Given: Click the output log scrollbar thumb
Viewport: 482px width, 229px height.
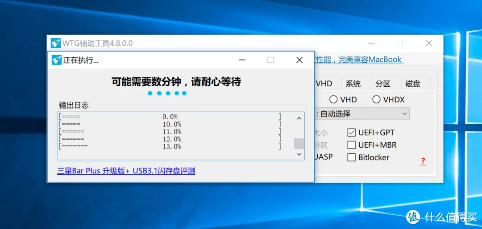Looking at the screenshot, I should coord(299,144).
